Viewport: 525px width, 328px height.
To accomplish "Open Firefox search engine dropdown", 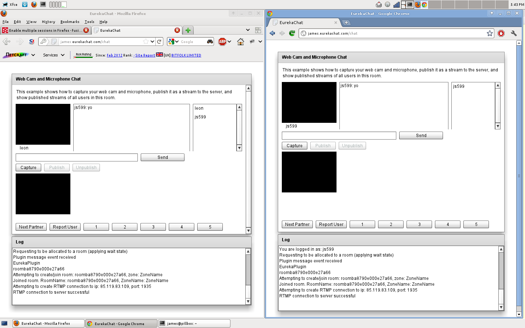I will 174,42.
